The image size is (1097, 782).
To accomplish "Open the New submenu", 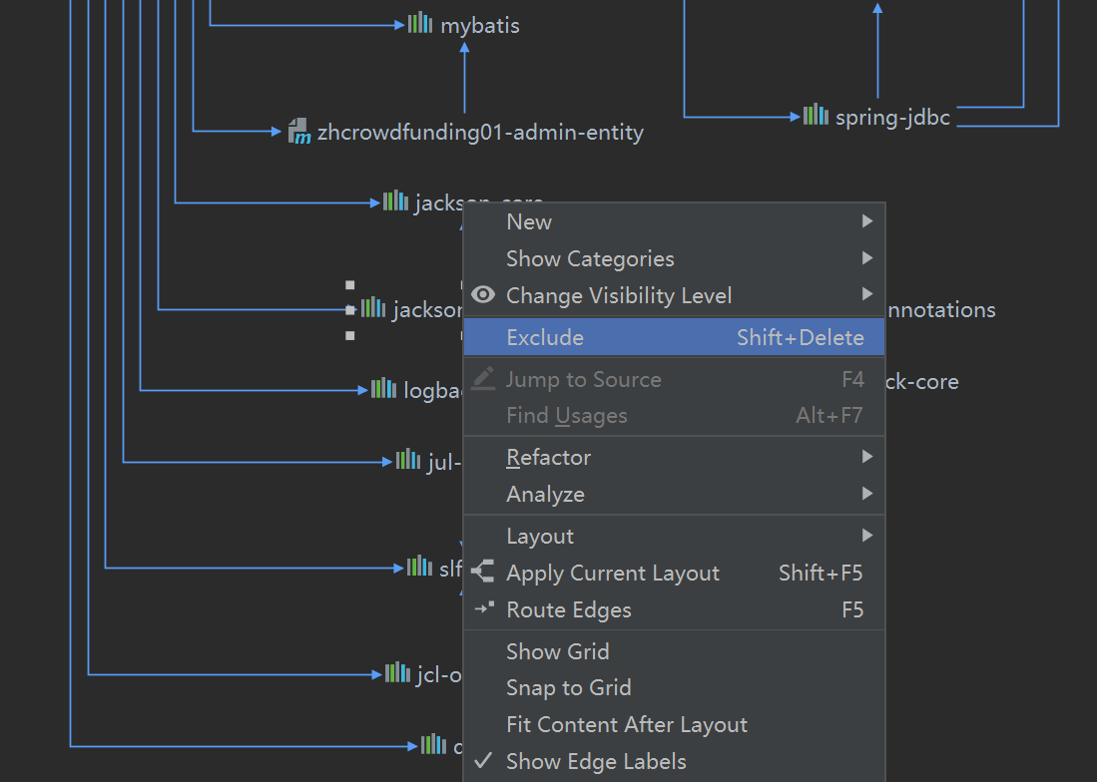I will click(675, 221).
